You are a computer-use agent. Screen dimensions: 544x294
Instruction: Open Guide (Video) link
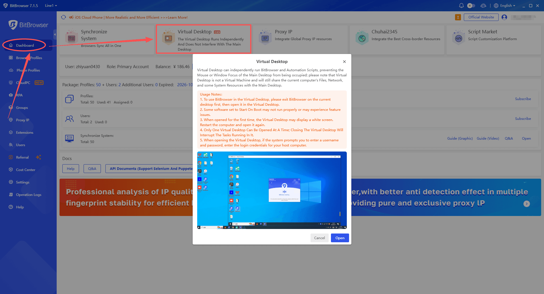click(x=488, y=138)
